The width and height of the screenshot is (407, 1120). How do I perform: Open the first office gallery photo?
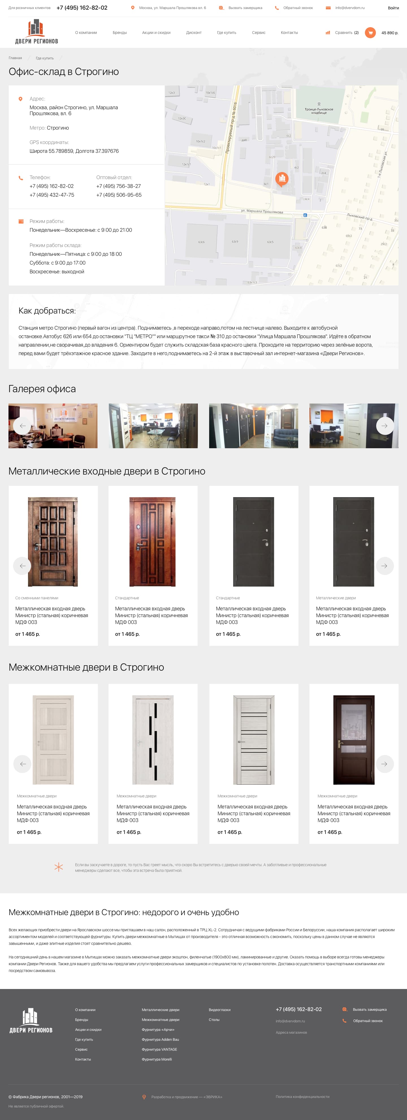53,426
